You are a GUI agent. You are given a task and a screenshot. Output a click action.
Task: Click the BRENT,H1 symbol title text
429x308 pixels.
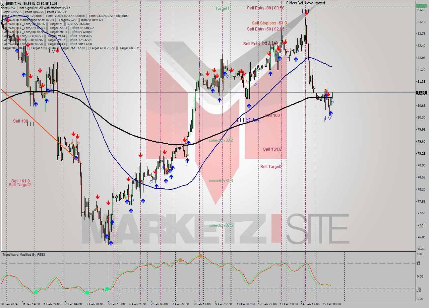(14, 3)
